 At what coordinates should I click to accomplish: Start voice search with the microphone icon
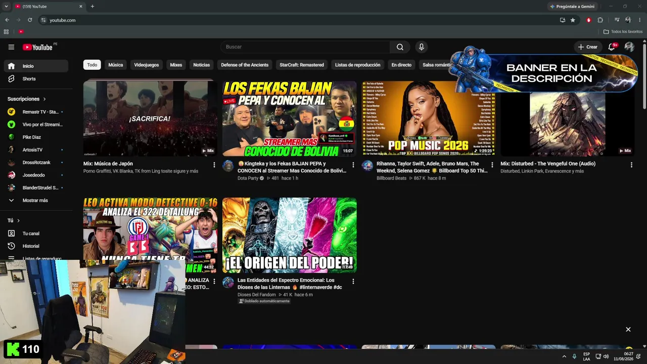[421, 47]
